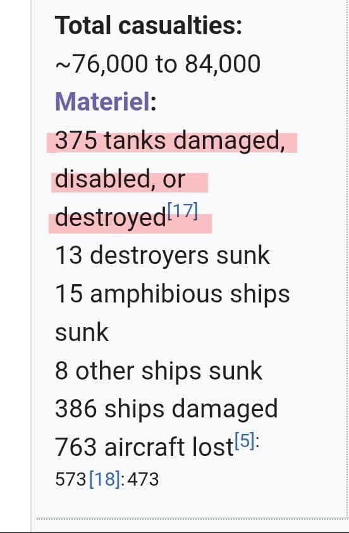Click the word amphibious
The image size is (349, 533).
(156, 294)
